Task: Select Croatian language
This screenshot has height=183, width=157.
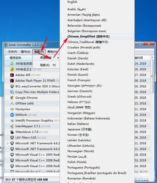Action: 97,47
